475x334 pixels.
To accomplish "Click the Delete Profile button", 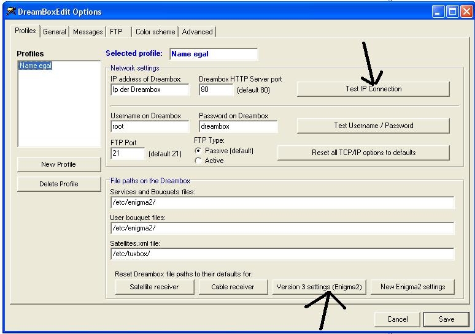I will (x=59, y=184).
